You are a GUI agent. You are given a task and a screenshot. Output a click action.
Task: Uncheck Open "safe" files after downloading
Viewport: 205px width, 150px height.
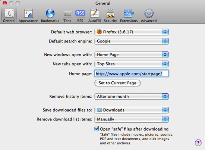[97, 129]
